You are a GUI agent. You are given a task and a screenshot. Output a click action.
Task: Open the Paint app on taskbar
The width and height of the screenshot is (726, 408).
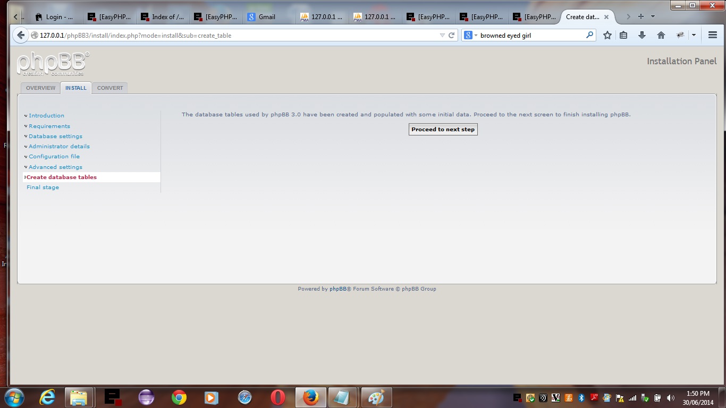pyautogui.click(x=376, y=397)
